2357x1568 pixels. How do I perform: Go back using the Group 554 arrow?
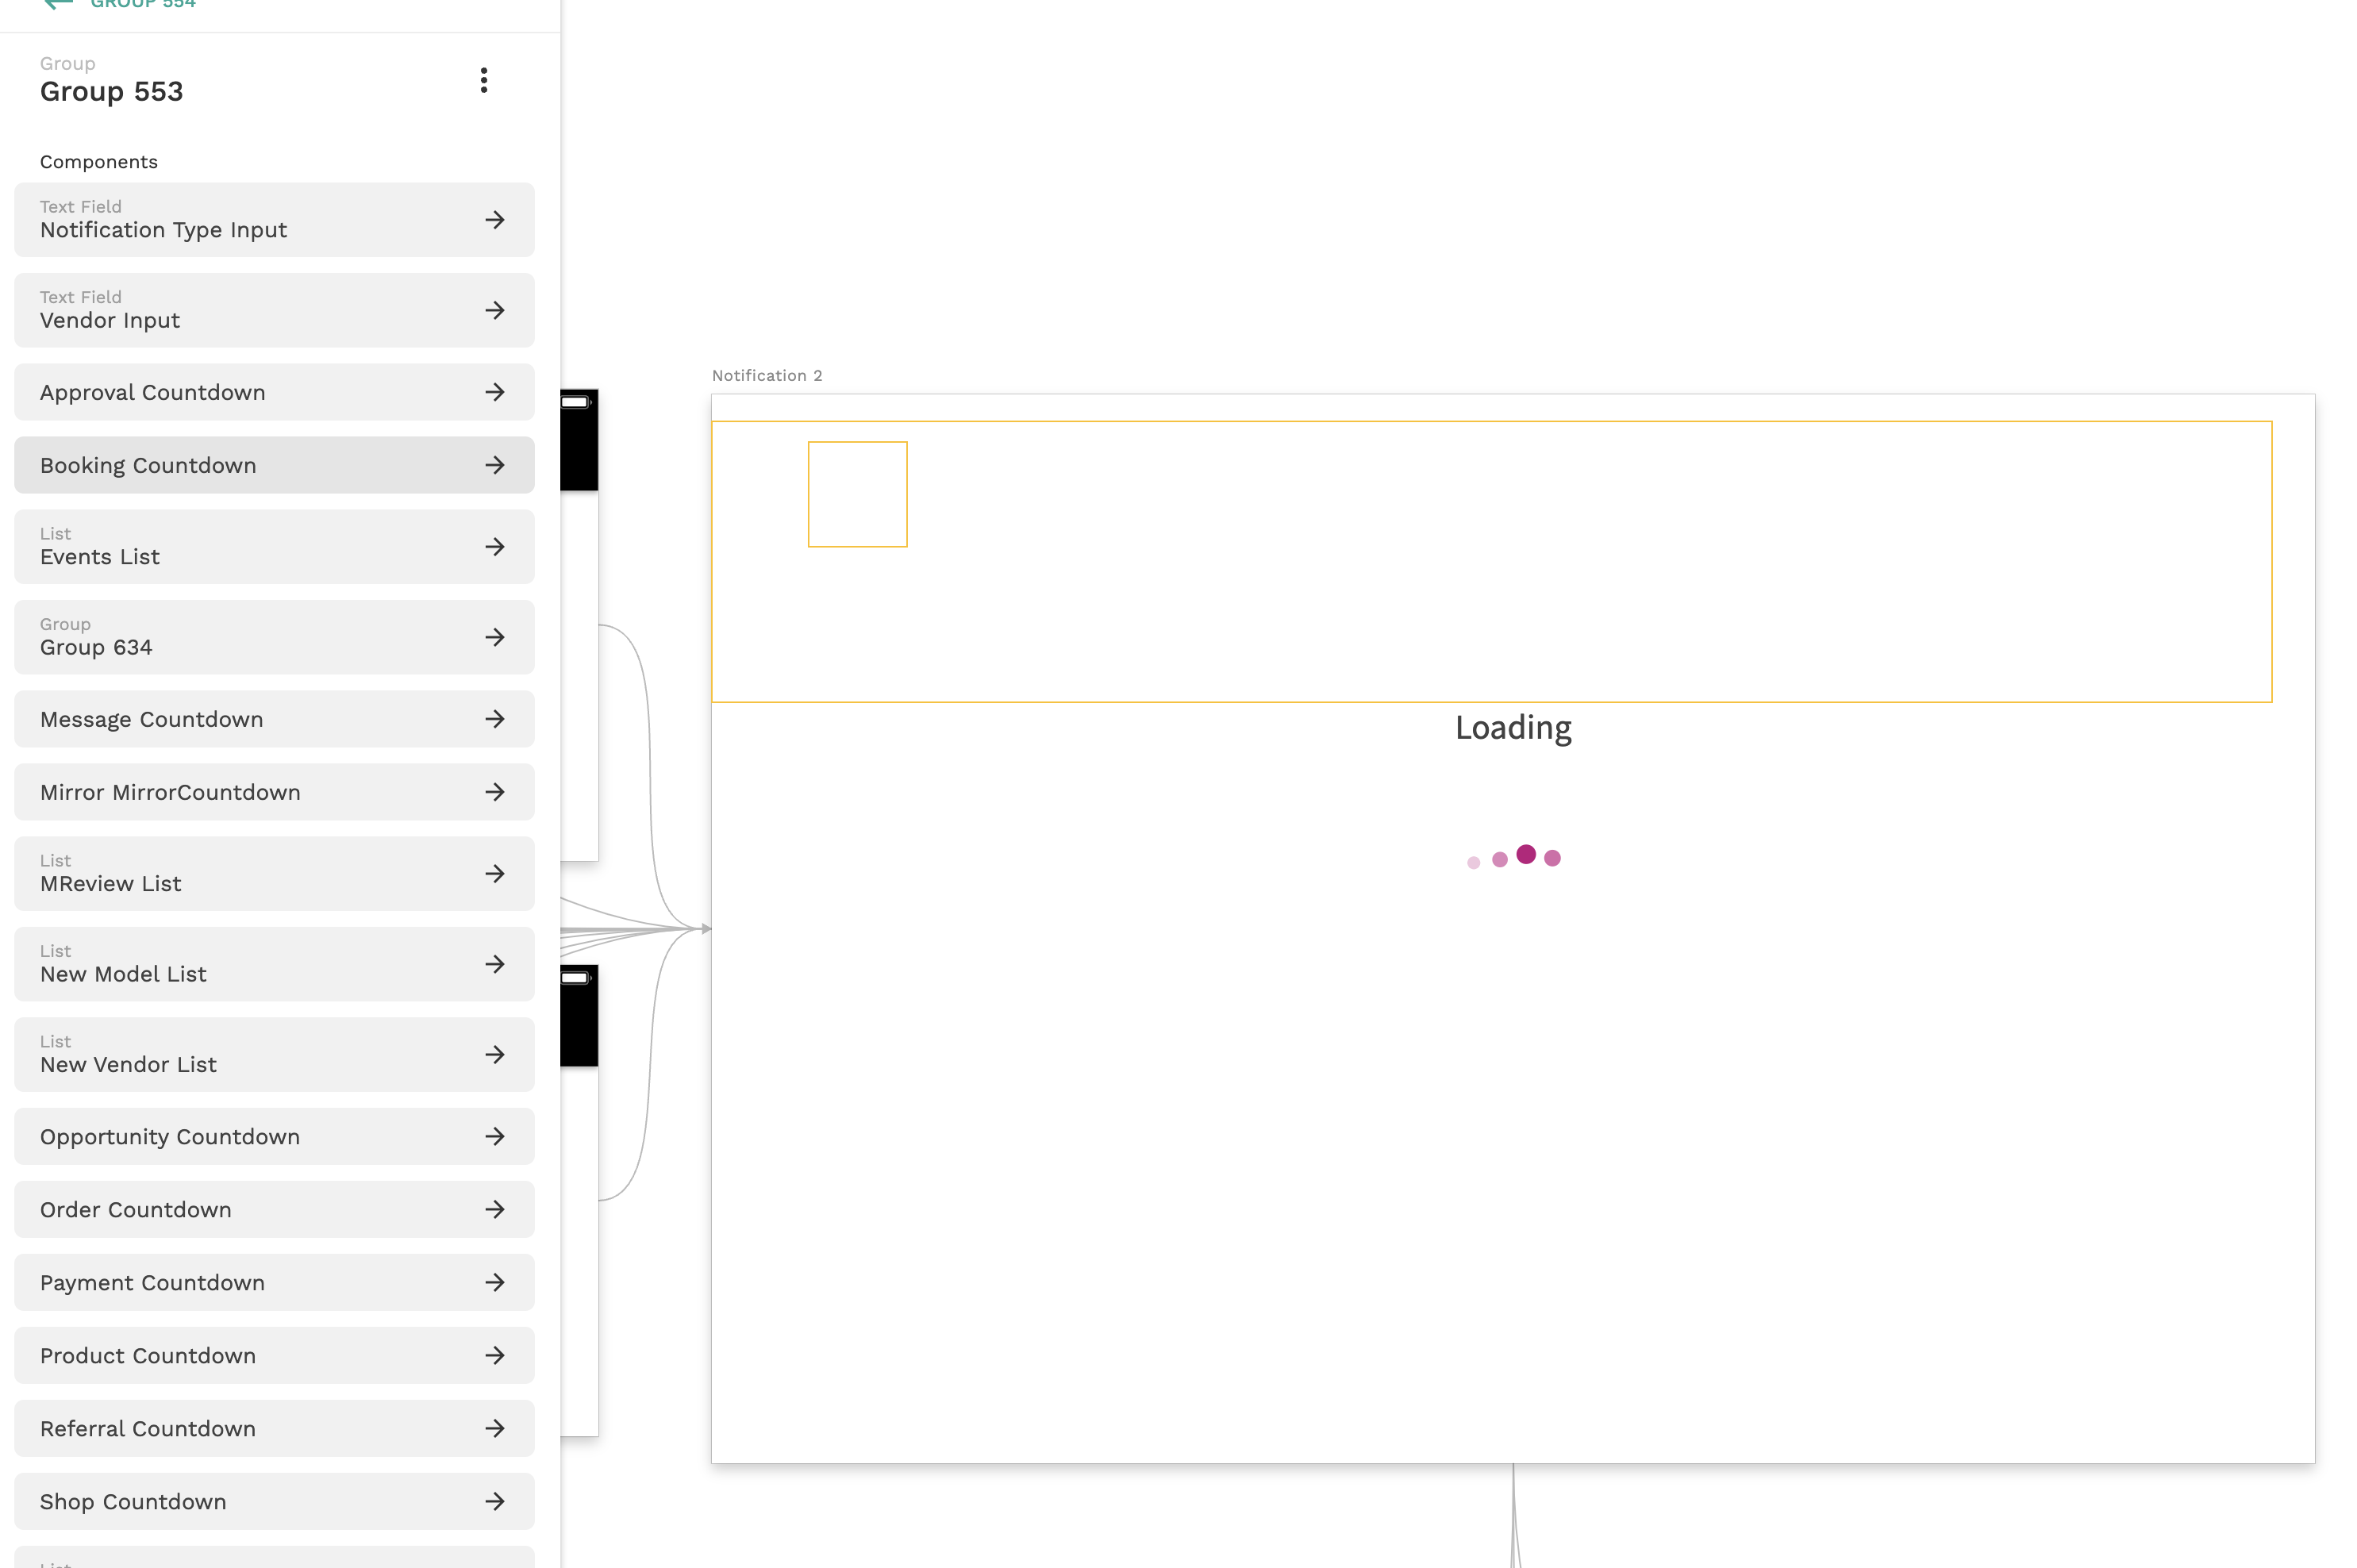[58, 4]
